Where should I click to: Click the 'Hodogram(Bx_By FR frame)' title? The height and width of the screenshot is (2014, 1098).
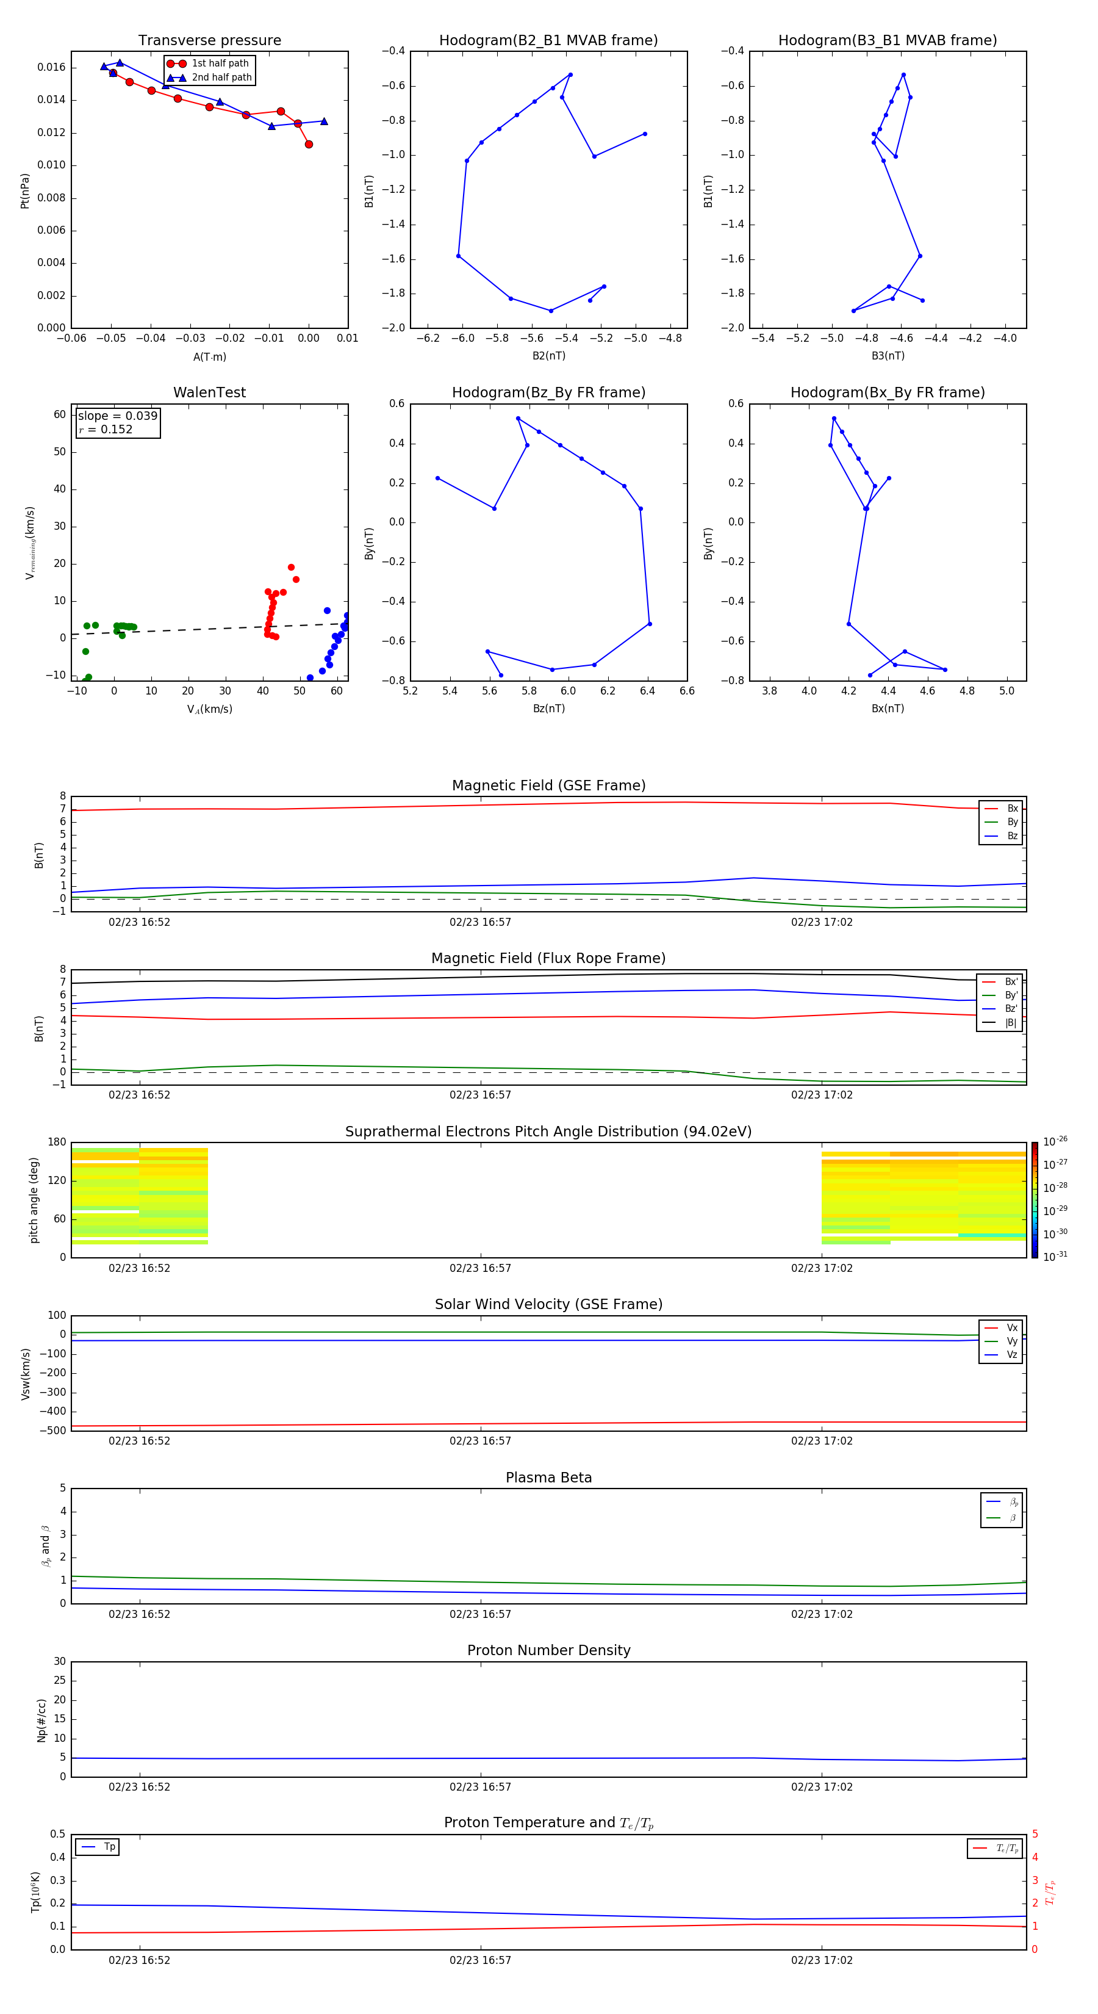point(888,392)
